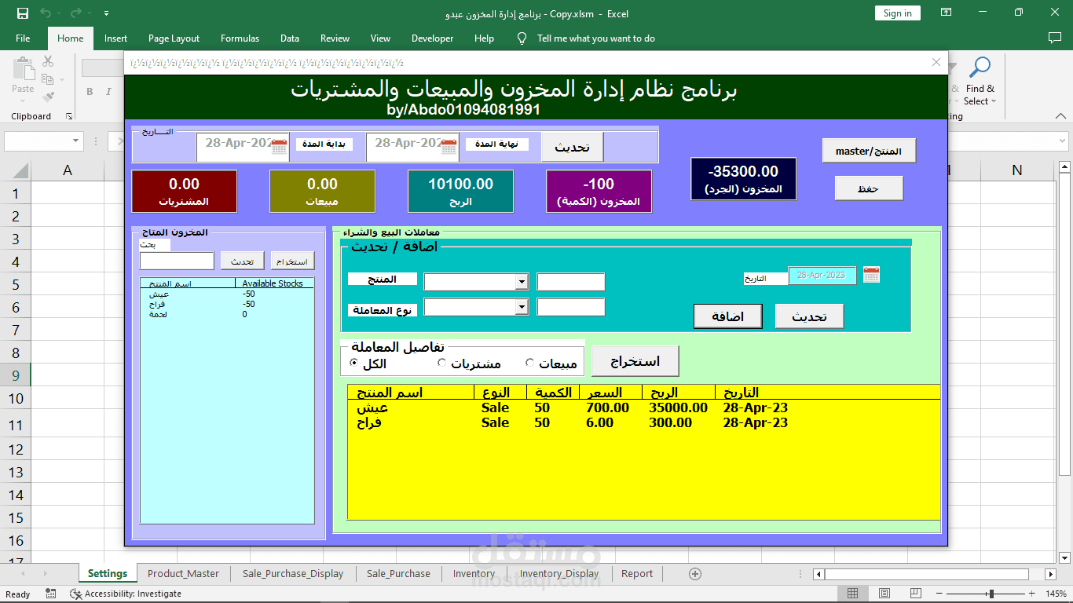The image size is (1073, 603).
Task: Select مبيعات radio button
Action: tap(529, 363)
